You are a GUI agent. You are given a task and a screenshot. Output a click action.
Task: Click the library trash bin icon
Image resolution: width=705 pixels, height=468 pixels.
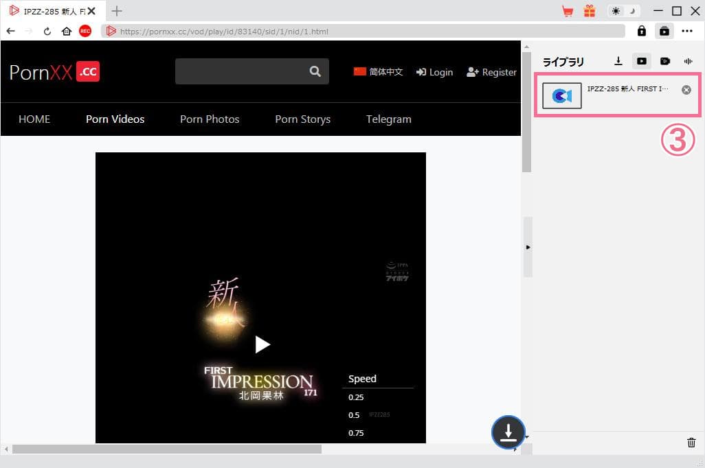point(691,443)
